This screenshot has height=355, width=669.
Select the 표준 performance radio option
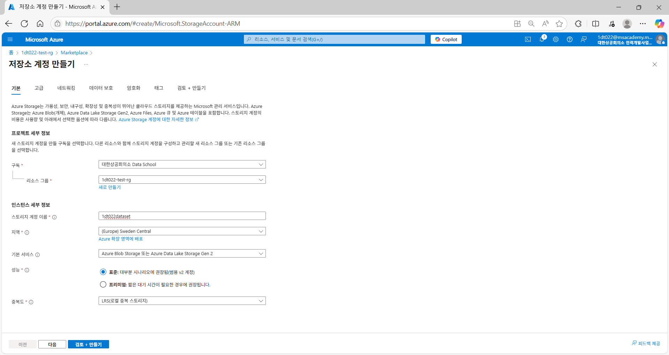coord(103,272)
